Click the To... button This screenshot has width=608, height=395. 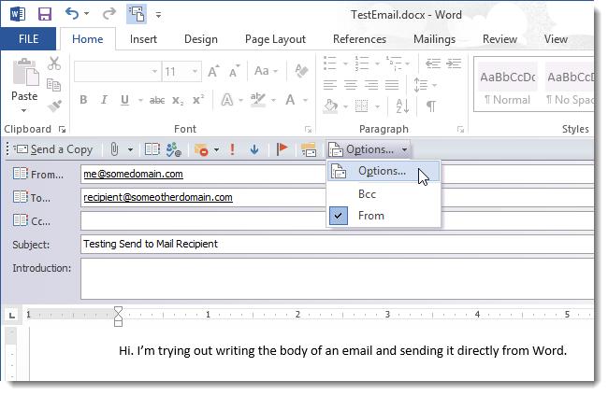[x=32, y=198]
